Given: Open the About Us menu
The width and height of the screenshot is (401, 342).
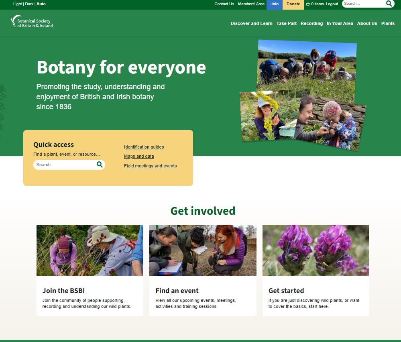Looking at the screenshot, I should coord(367,23).
